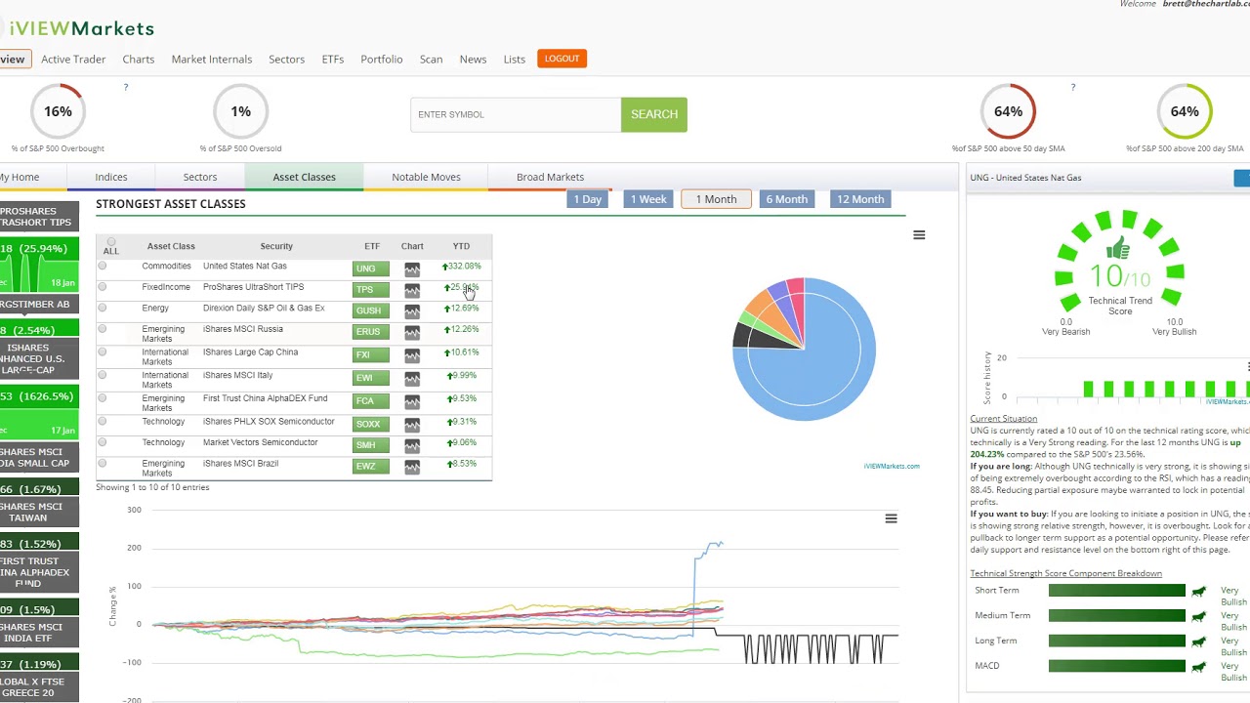The height and width of the screenshot is (703, 1250).
Task: Select radio button for United States Nat Gas
Action: (x=102, y=266)
